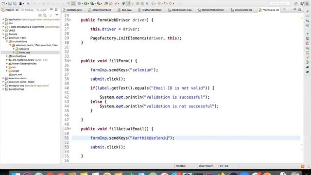This screenshot has height=175, width=311.
Task: Collapse all in Project Explorer
Action: point(40,15)
